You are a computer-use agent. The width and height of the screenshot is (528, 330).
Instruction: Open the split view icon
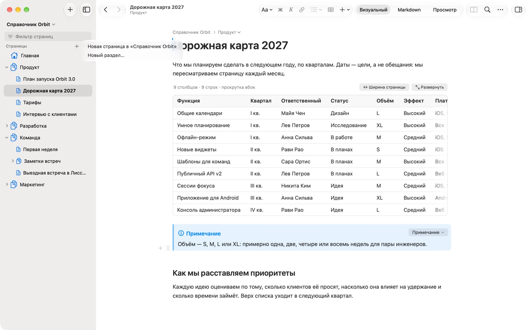click(x=474, y=10)
